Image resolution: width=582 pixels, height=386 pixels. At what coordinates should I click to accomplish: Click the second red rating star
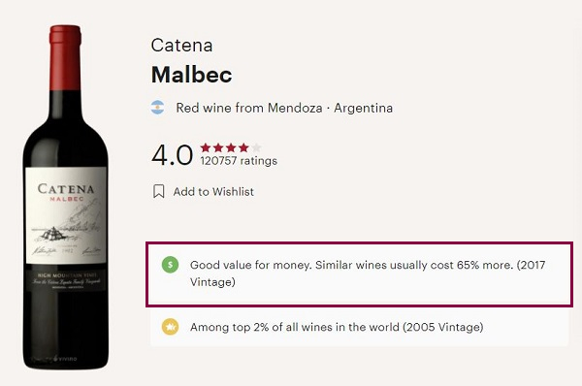pos(218,147)
